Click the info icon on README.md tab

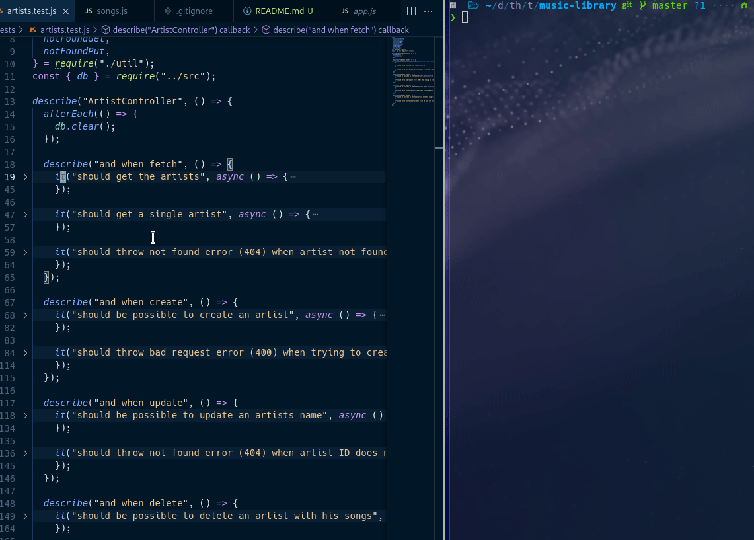(x=247, y=11)
